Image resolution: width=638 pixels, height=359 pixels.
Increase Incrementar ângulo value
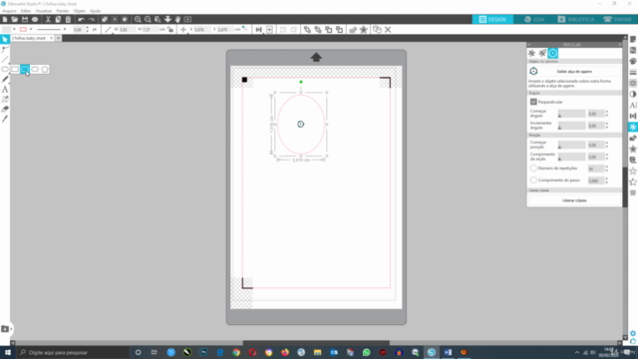607,124
